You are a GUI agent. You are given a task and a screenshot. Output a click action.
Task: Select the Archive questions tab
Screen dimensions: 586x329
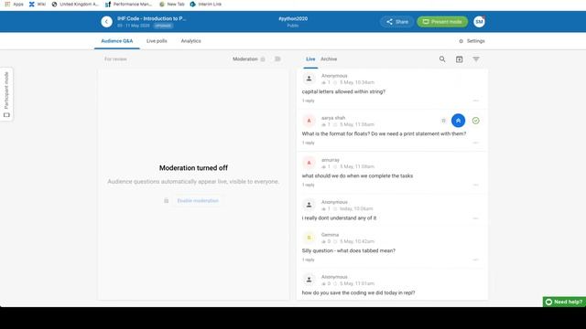click(x=329, y=58)
